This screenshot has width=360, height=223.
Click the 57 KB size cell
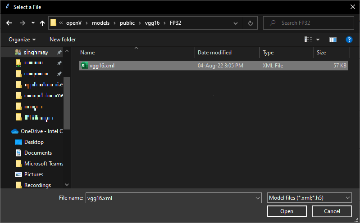tap(340, 66)
